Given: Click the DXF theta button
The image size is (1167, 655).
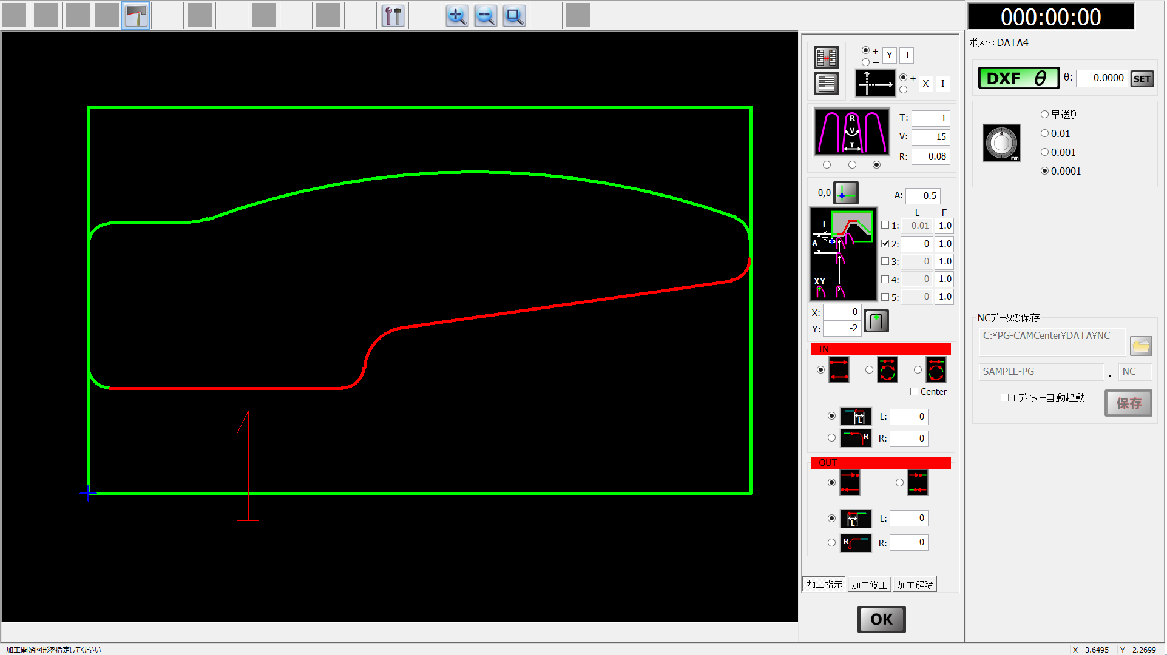Looking at the screenshot, I should point(1019,78).
